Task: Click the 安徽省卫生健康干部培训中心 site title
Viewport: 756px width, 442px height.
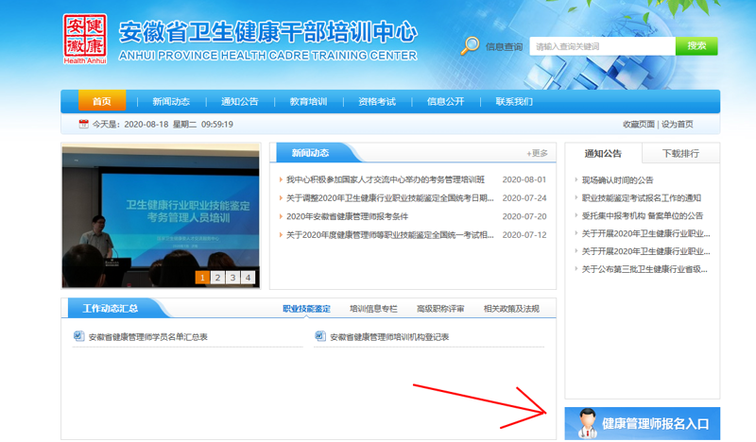Action: 268,32
